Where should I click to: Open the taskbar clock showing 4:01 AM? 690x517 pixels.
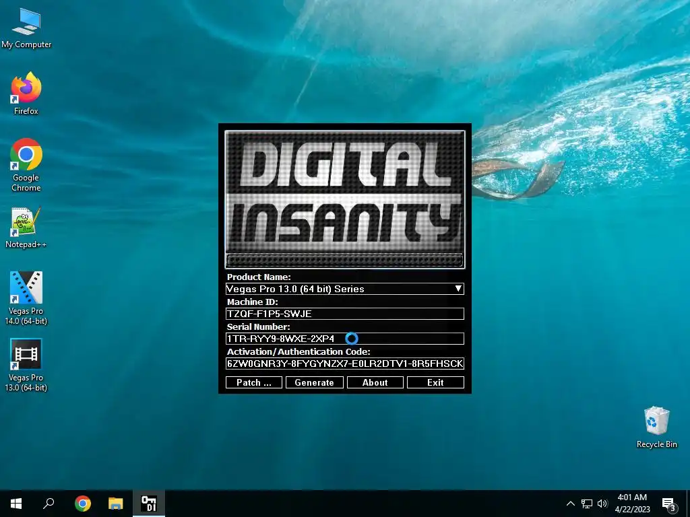click(632, 504)
